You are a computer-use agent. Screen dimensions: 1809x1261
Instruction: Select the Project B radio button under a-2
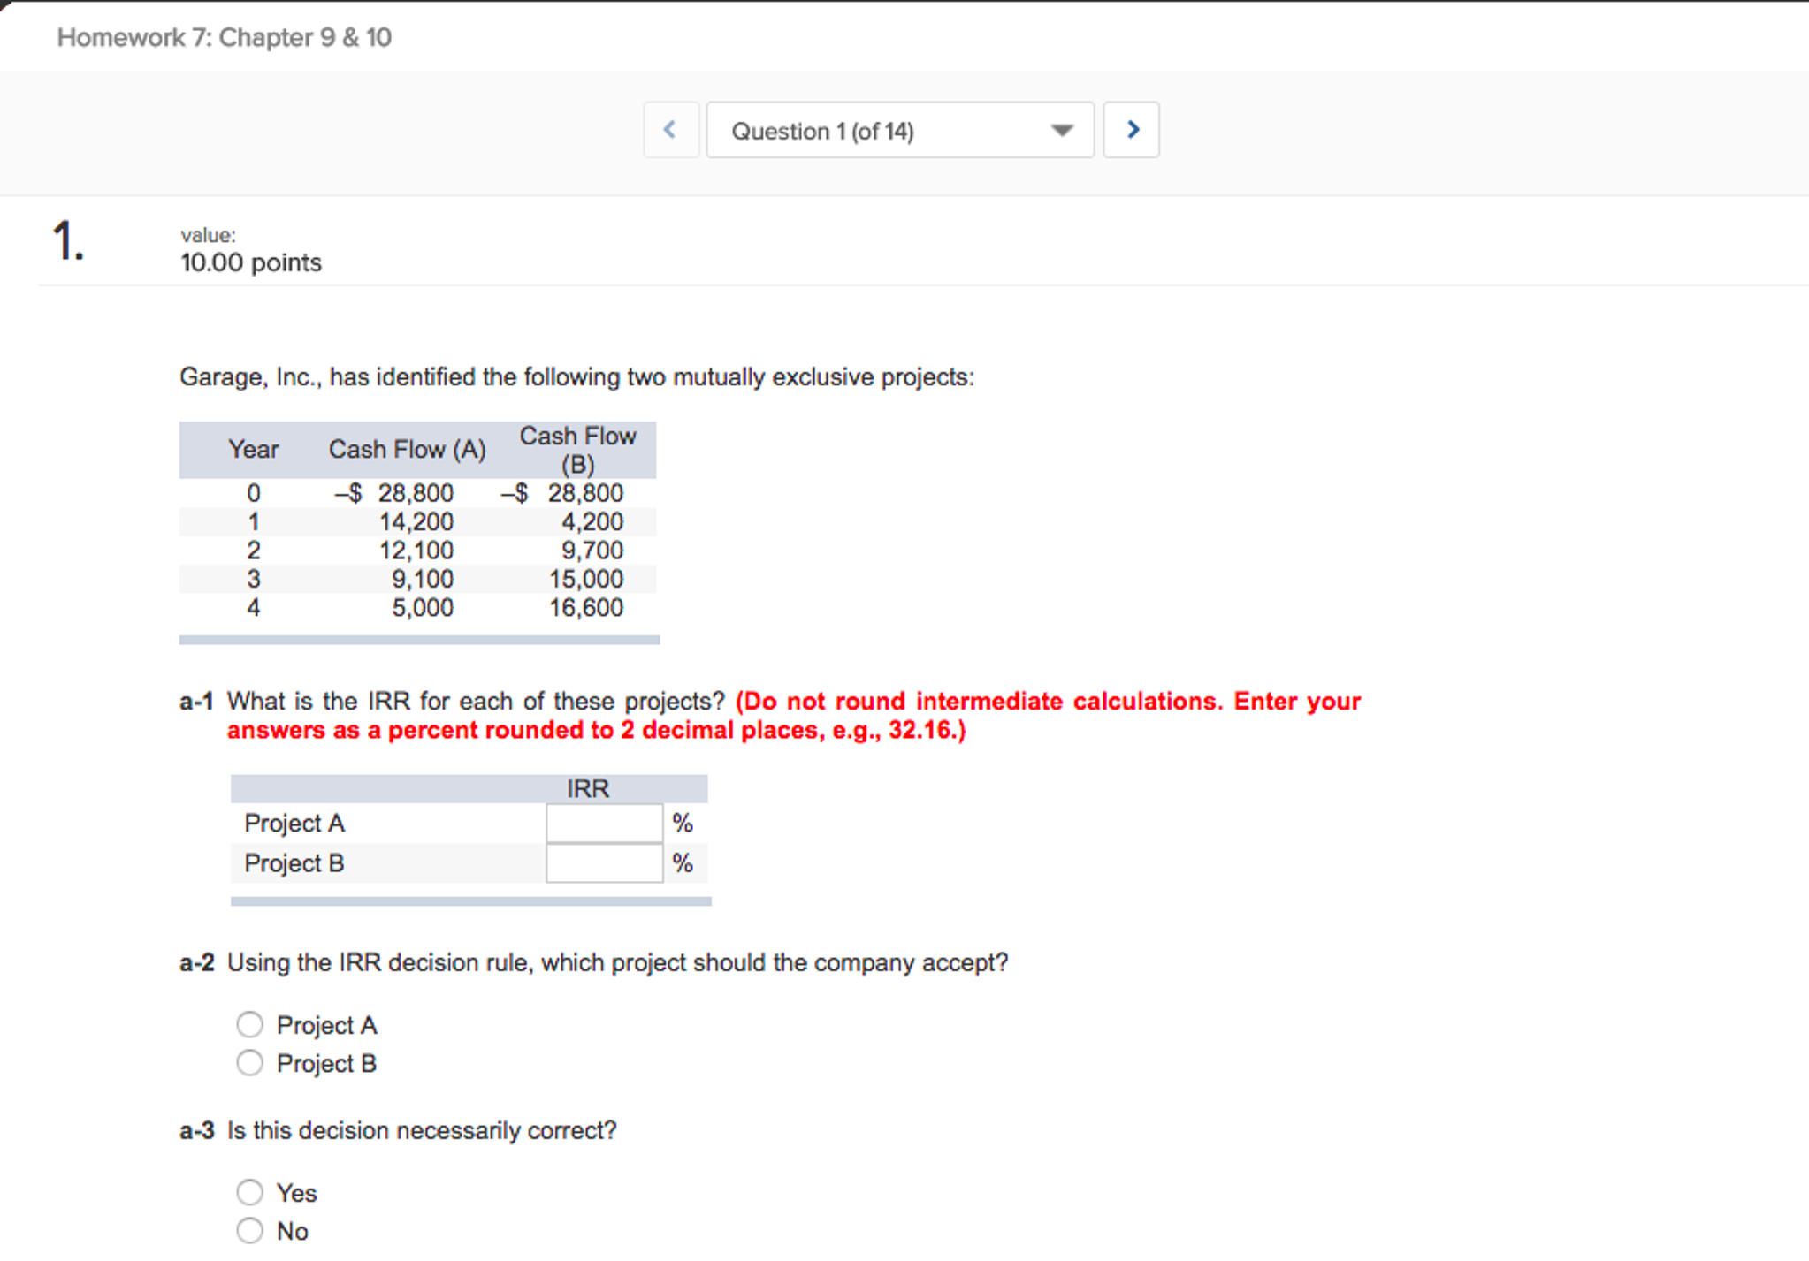250,1063
